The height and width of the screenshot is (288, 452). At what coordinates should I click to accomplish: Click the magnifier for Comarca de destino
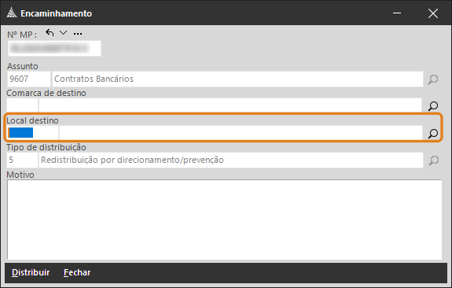point(433,106)
